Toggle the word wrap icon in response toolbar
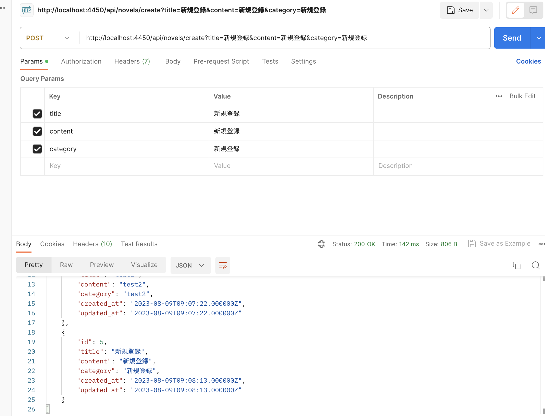The image size is (545, 416). point(223,265)
